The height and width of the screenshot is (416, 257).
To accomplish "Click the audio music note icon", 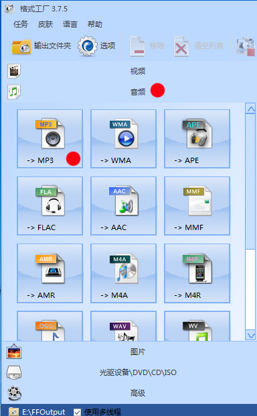I will 14,92.
